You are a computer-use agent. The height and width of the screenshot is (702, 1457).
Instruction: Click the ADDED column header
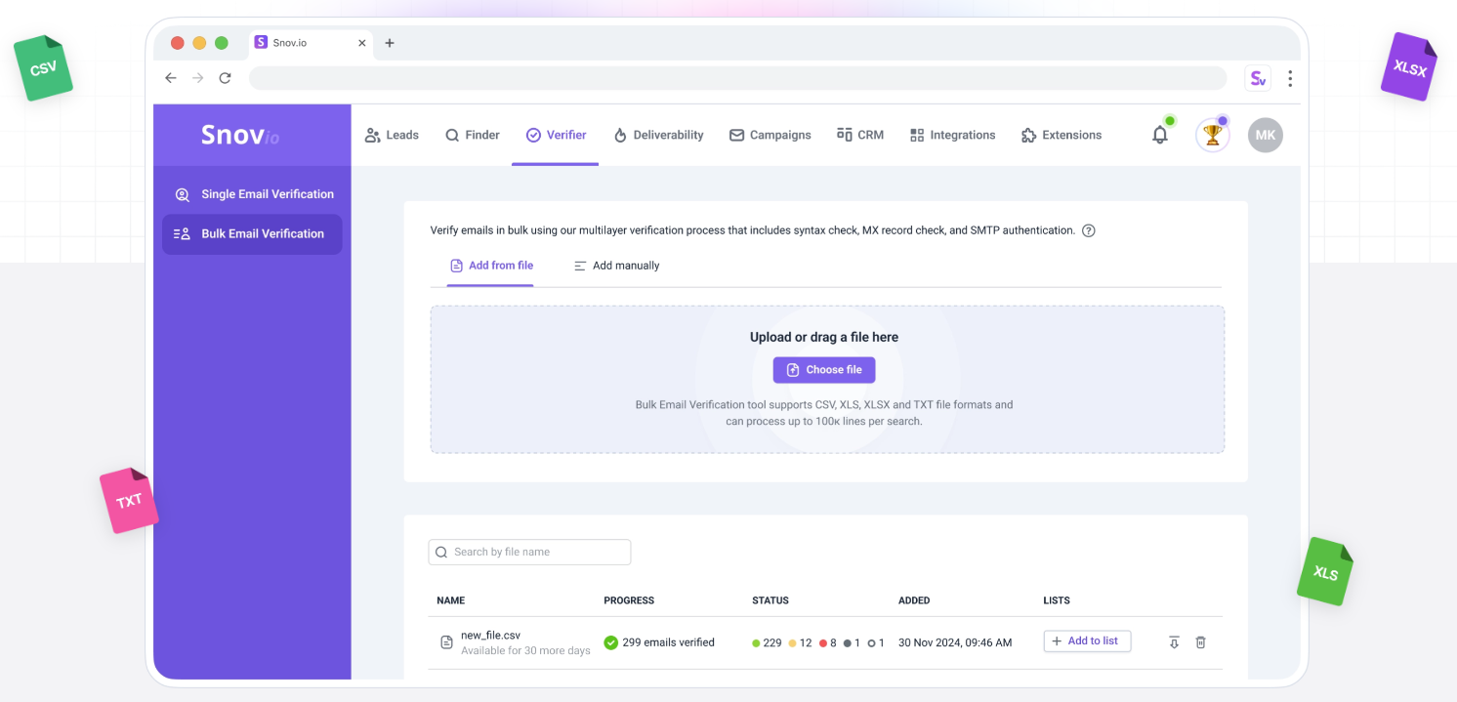(x=914, y=600)
